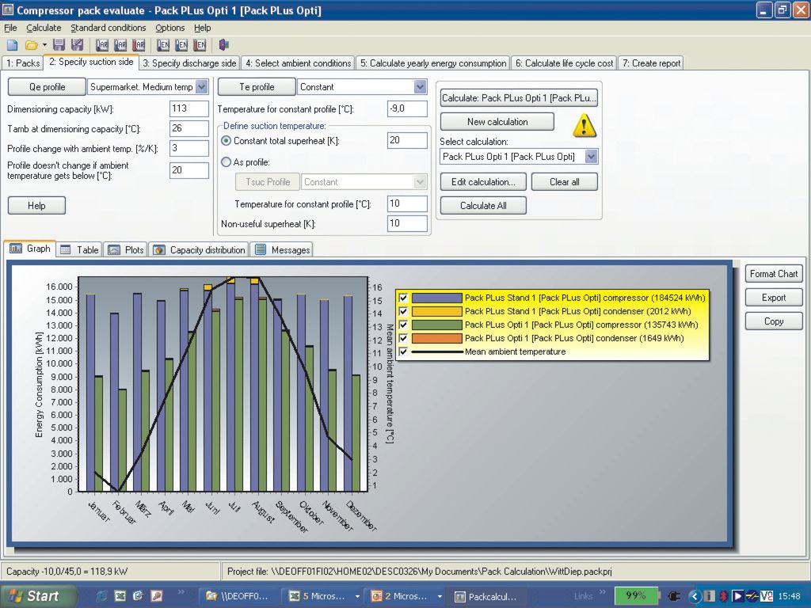The height and width of the screenshot is (608, 811).
Task: Expand the Select calculation dropdown
Action: [x=591, y=157]
